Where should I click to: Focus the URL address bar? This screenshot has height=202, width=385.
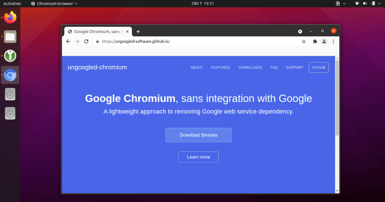click(196, 41)
